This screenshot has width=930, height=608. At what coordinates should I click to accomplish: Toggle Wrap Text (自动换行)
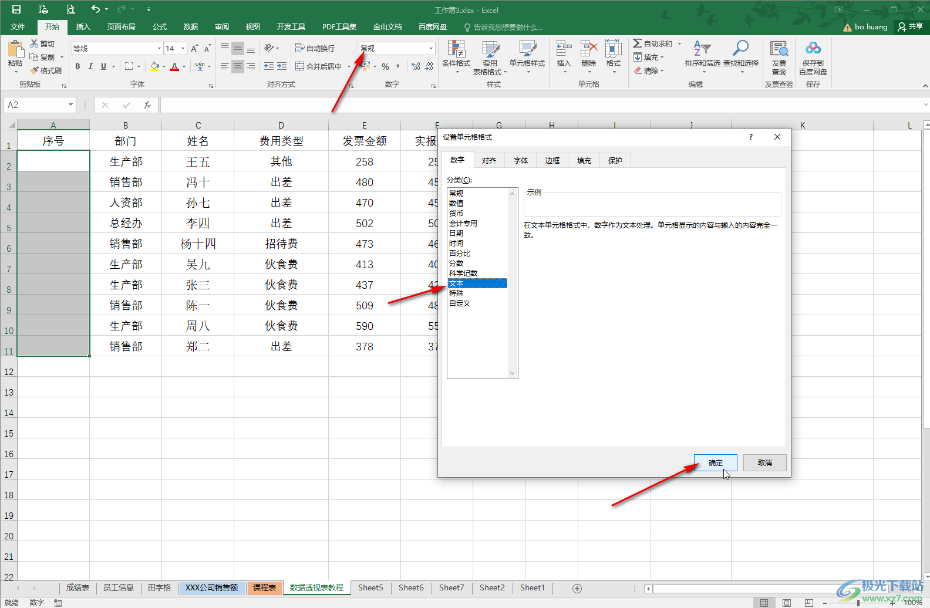[x=315, y=48]
